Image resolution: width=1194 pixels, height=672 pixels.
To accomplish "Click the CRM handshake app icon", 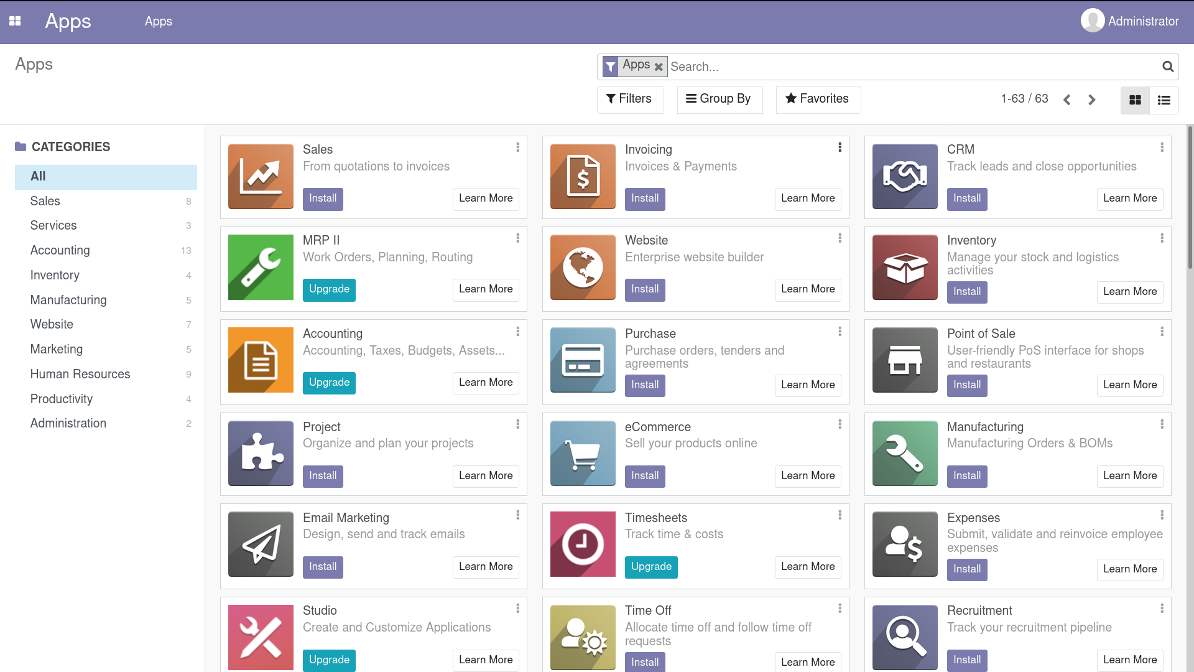I will tap(905, 177).
